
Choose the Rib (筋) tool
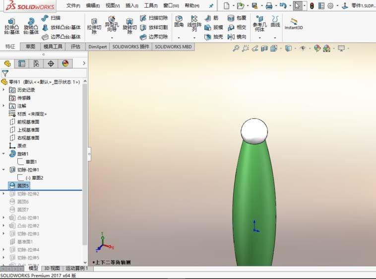coord(211,18)
